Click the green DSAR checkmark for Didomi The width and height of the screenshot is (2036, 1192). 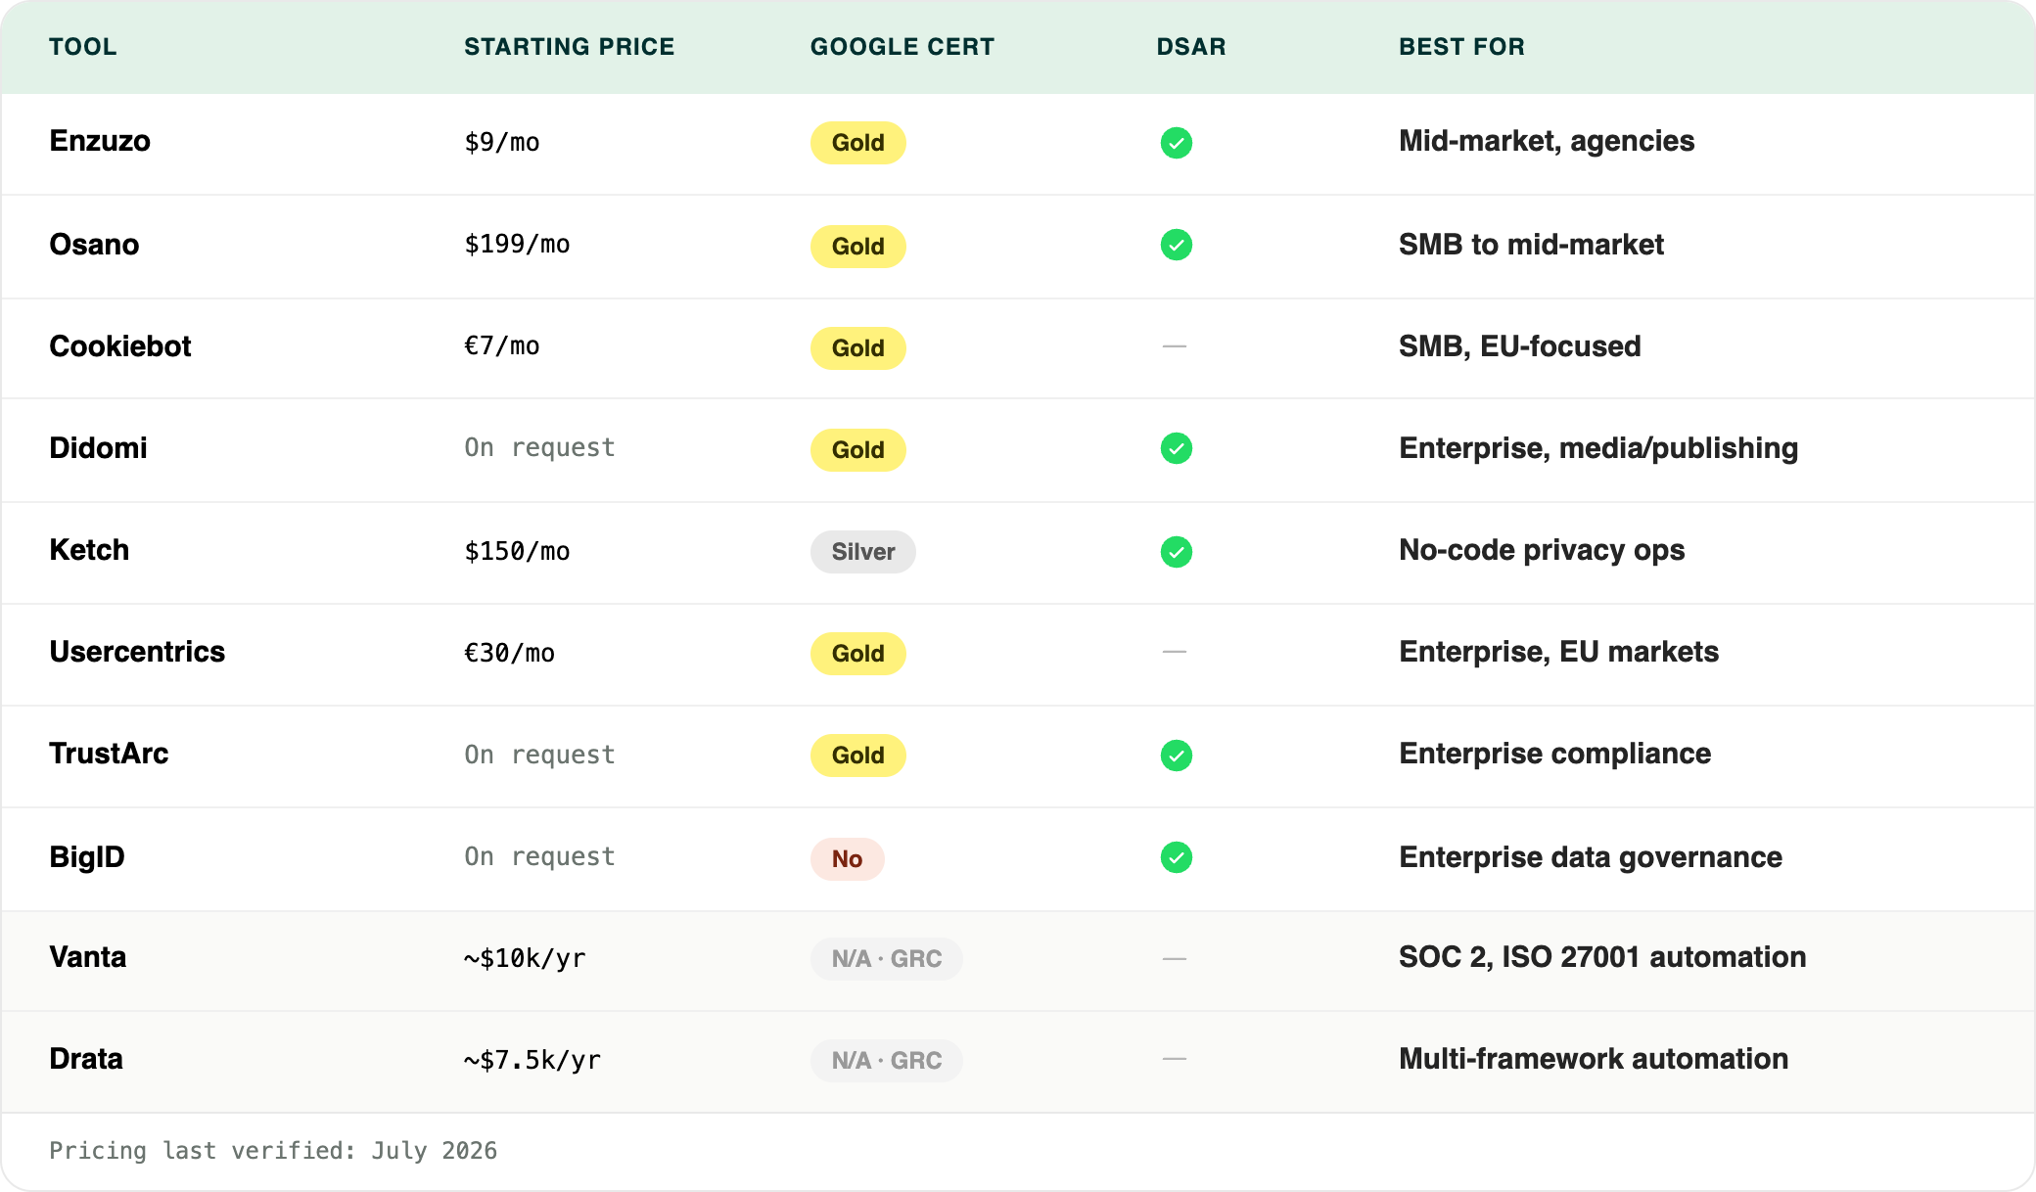(x=1176, y=448)
